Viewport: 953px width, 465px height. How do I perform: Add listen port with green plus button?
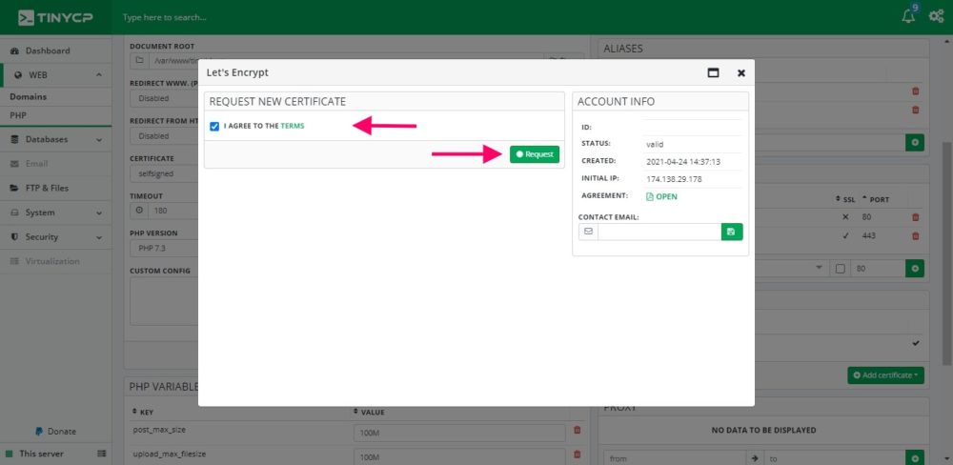click(915, 269)
